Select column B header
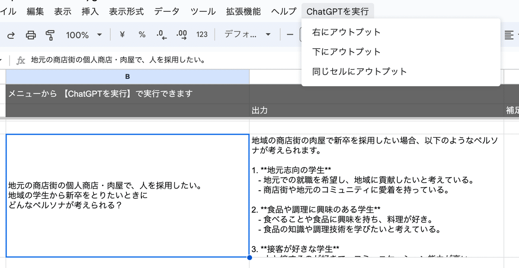The height and width of the screenshot is (268, 519). coord(128,77)
